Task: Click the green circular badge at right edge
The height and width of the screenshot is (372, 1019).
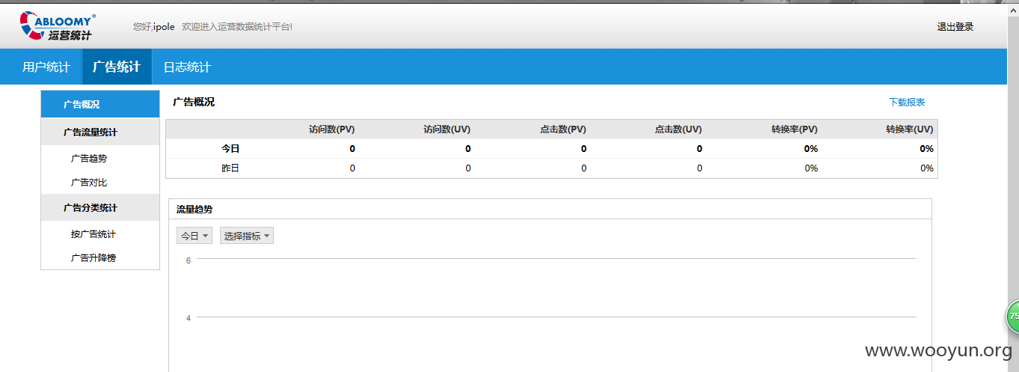Action: coord(1012,317)
